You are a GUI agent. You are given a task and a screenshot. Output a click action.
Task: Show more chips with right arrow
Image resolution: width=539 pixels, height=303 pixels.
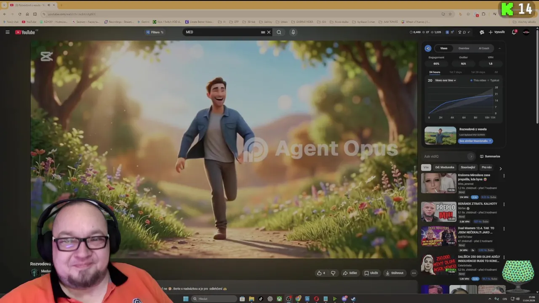click(500, 168)
